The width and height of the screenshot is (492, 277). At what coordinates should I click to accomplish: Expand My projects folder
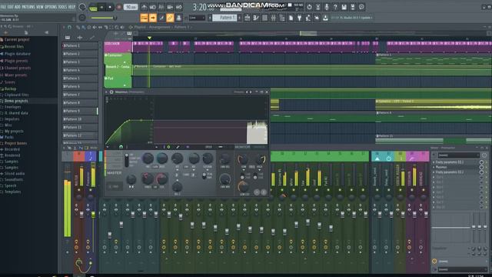click(x=14, y=132)
